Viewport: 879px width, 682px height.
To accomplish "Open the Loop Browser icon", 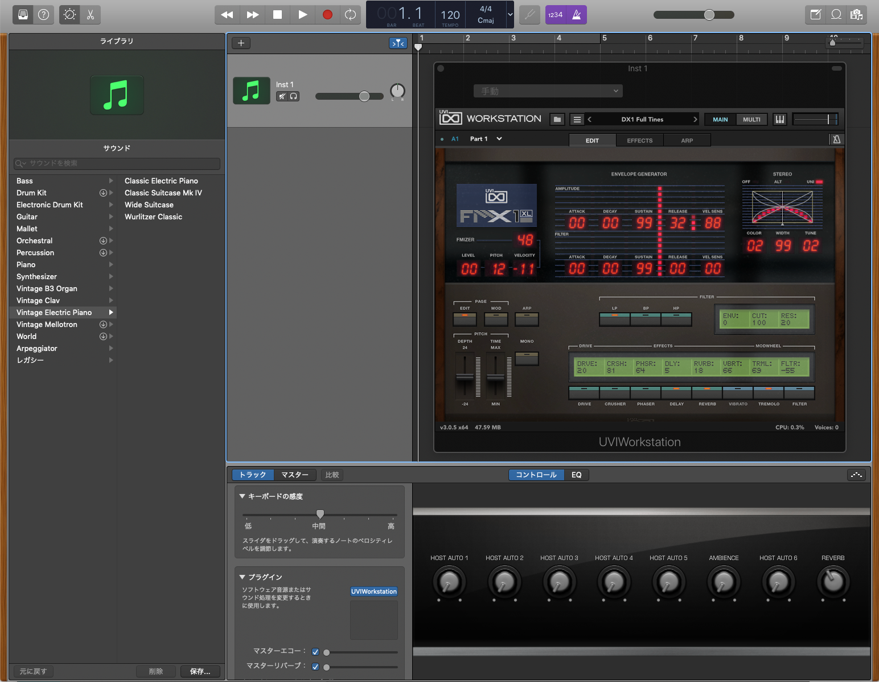I will point(836,15).
